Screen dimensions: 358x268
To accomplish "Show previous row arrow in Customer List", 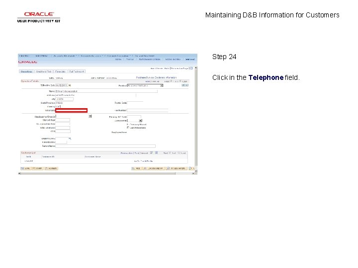I will click(170, 153).
